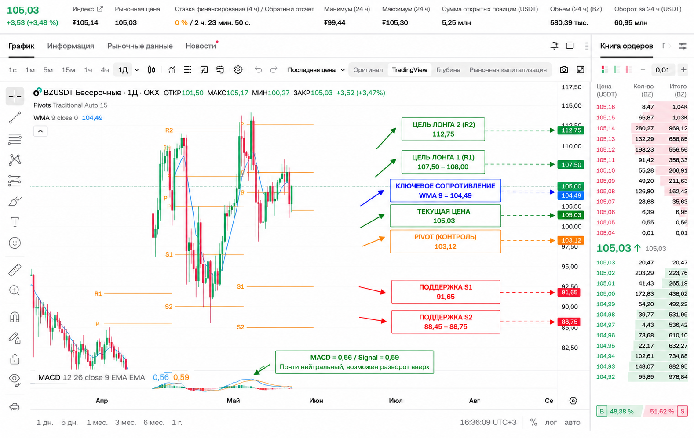Viewport: 694px width, 438px height.
Task: Undo the last chart action
Action: point(258,70)
